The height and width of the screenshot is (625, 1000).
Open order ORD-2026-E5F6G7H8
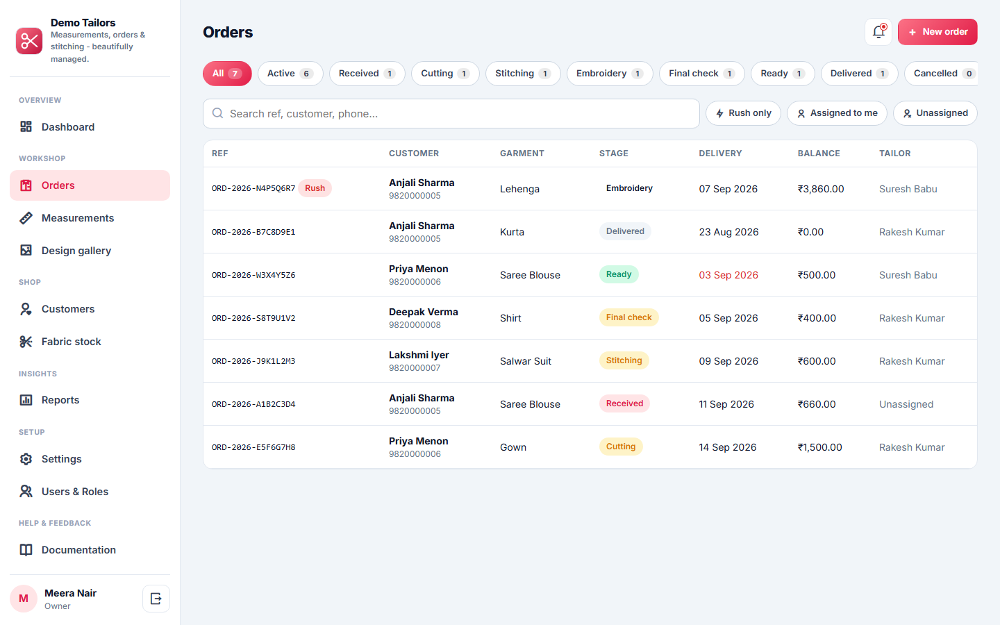point(253,447)
